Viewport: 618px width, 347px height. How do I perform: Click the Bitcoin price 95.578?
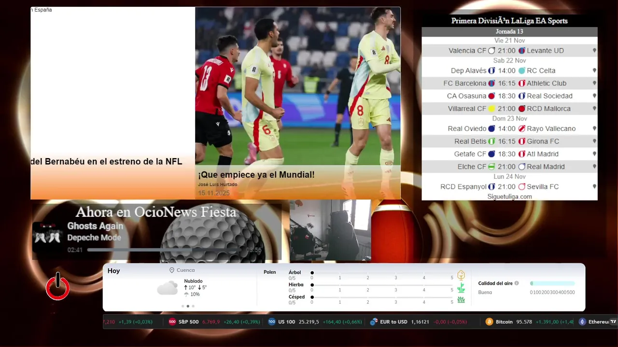pos(524,322)
